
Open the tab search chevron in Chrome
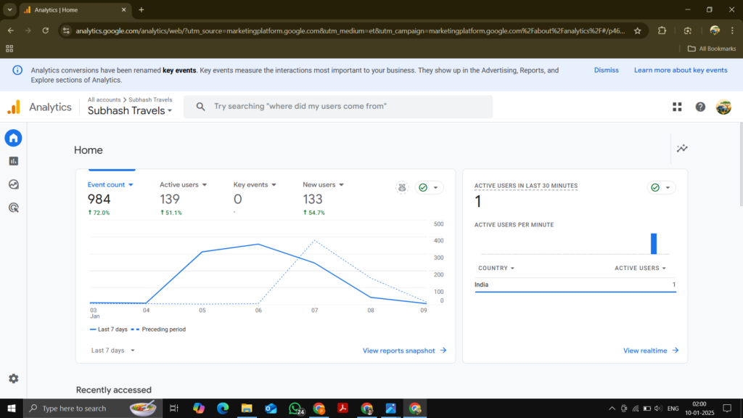click(9, 10)
